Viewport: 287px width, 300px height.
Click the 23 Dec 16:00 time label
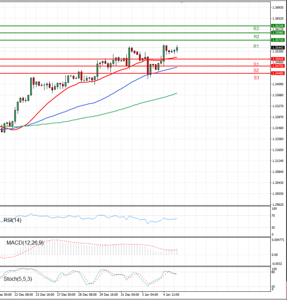tap(45, 294)
